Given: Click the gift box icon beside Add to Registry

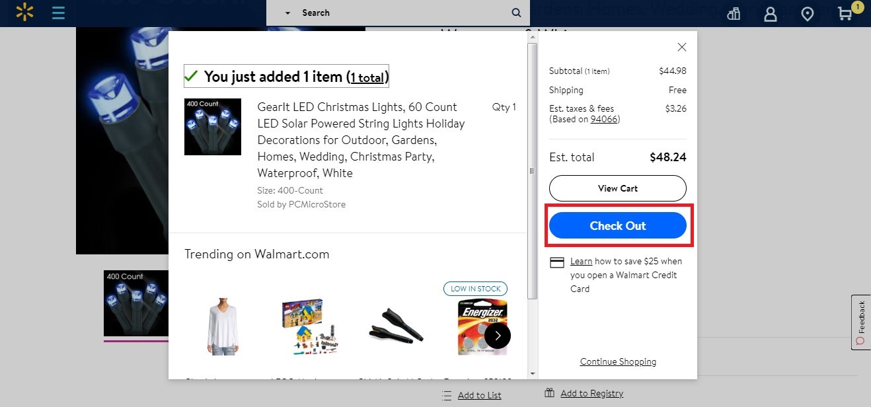Looking at the screenshot, I should click(x=549, y=392).
